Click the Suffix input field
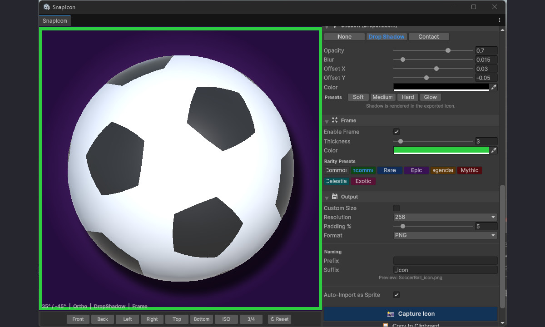Screen dimensions: 545x327 [445, 270]
